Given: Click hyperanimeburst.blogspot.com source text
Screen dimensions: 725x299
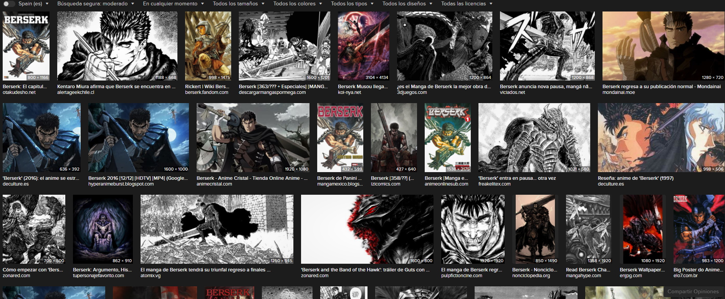Looking at the screenshot, I should coord(121,184).
